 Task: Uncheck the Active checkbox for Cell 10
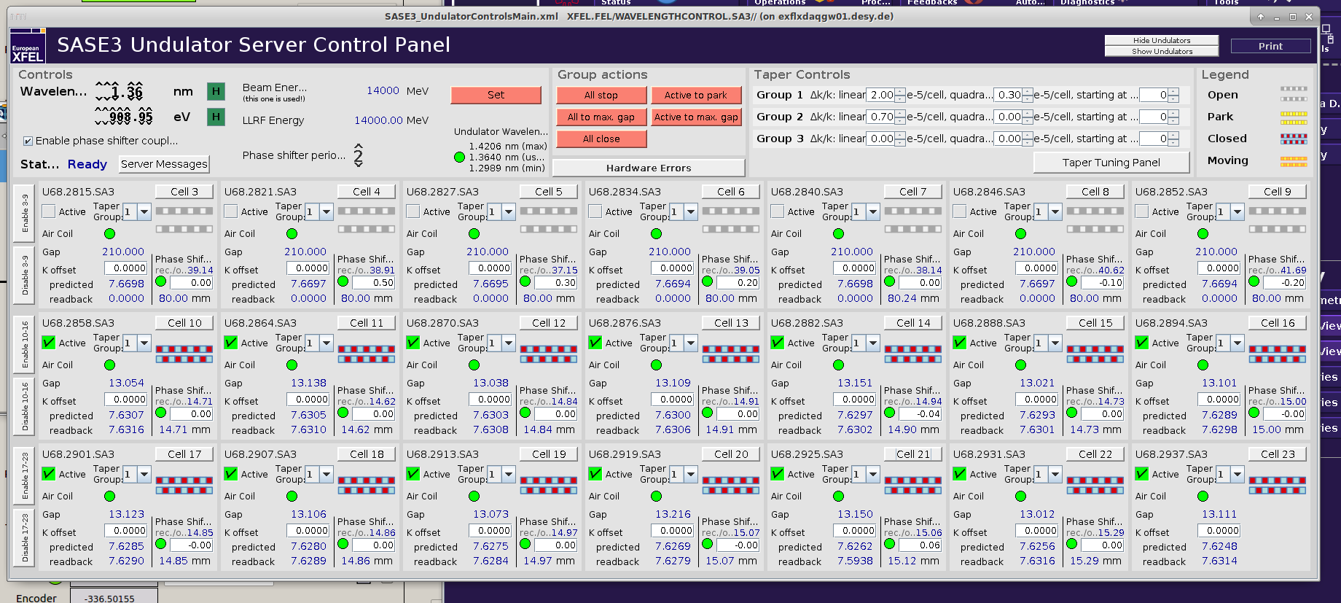click(49, 343)
